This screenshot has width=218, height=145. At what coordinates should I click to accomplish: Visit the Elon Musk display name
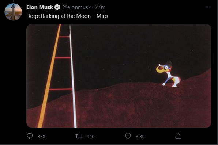click(x=40, y=7)
